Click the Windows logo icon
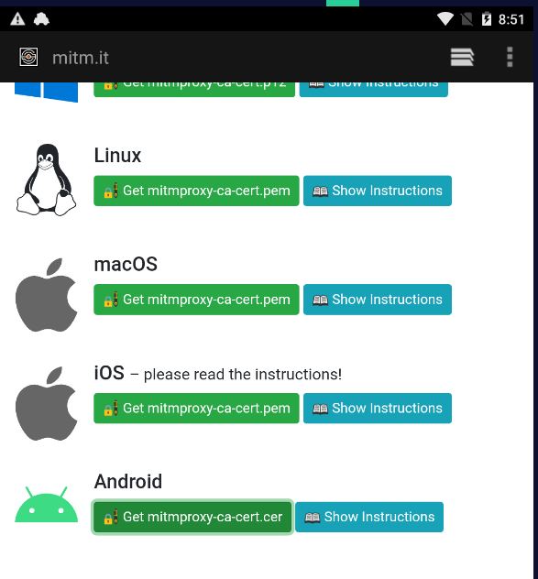The image size is (538, 579). [46, 92]
